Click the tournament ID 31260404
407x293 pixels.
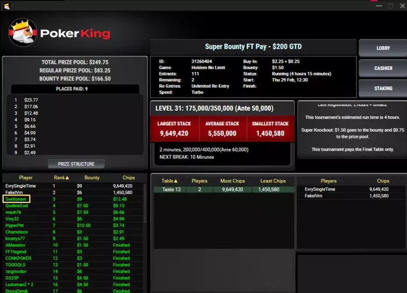[x=201, y=62]
